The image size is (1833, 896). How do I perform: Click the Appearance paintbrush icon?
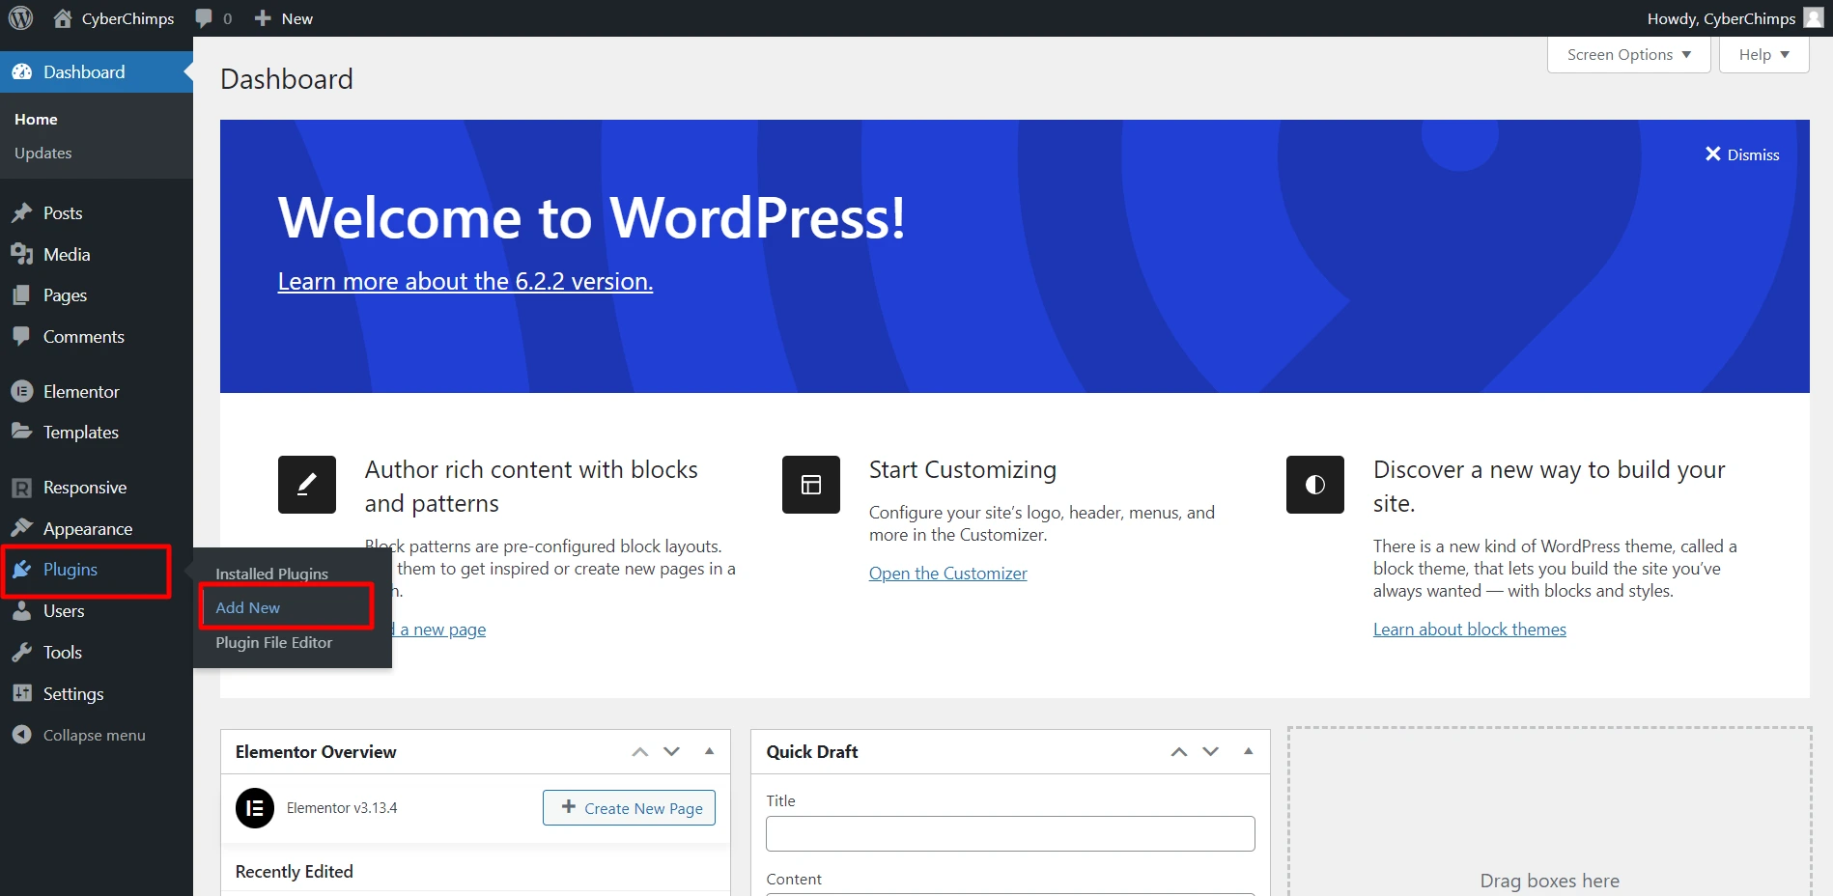(x=22, y=528)
